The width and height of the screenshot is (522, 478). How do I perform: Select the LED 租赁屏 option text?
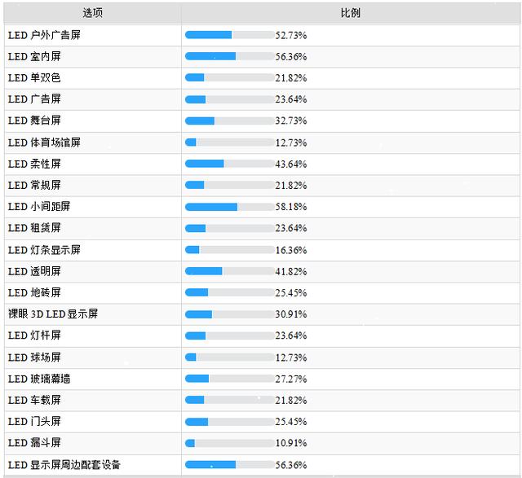[x=34, y=228]
